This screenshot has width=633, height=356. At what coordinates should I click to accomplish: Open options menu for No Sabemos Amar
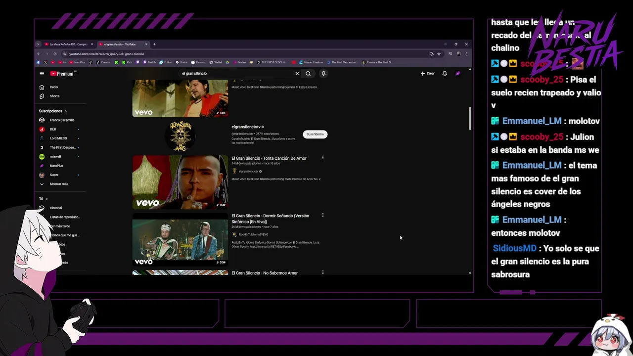[x=323, y=272]
